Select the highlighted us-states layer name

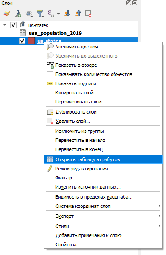pos(49,41)
